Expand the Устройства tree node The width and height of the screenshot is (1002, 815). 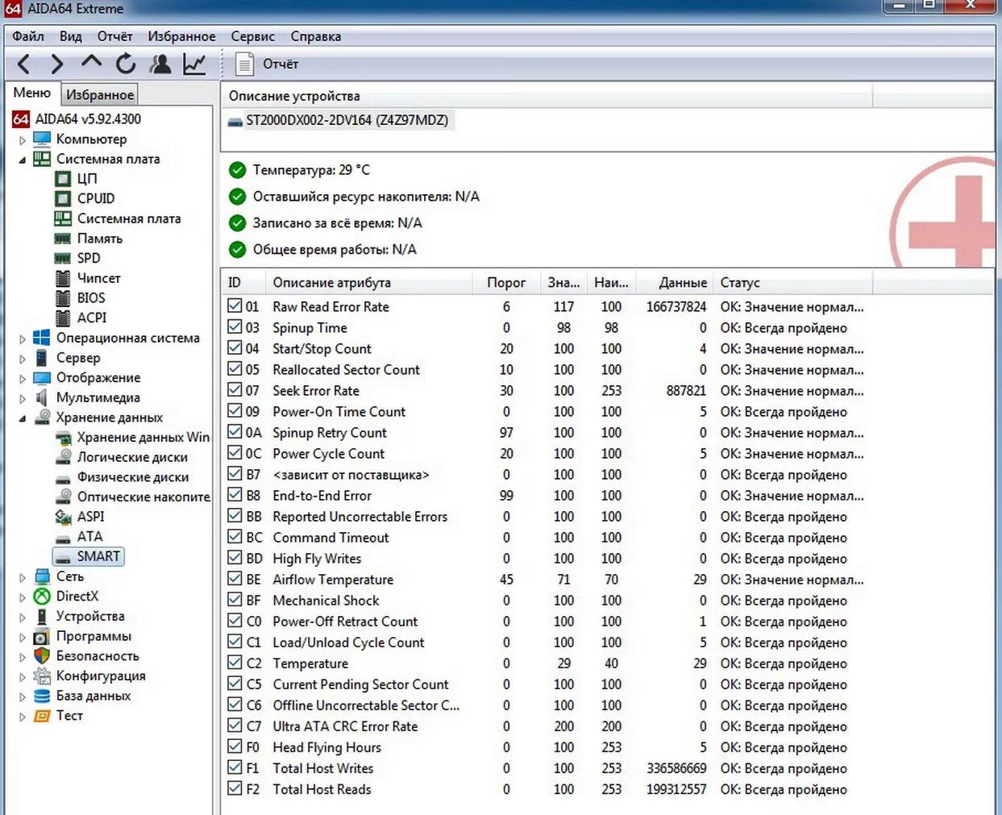(23, 617)
